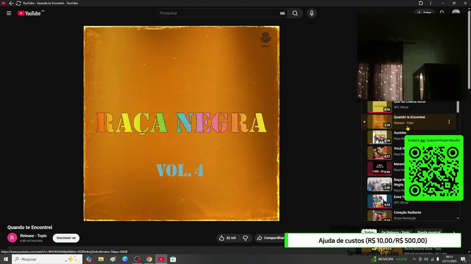Share the video via Compartilhar
The height and width of the screenshot is (264, 471).
coord(270,238)
